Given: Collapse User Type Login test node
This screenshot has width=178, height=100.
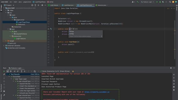Looking at the screenshot, I should point(11,79).
